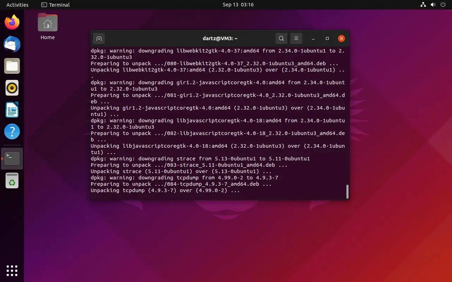Click line "Unpacking gir1.2-javascriptcoregtk-4.0:amd64"
Image resolution: width=452 pixels, height=282 pixels.
[218, 111]
